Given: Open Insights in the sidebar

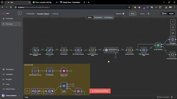Looking at the screenshot, I should pyautogui.click(x=11, y=79).
